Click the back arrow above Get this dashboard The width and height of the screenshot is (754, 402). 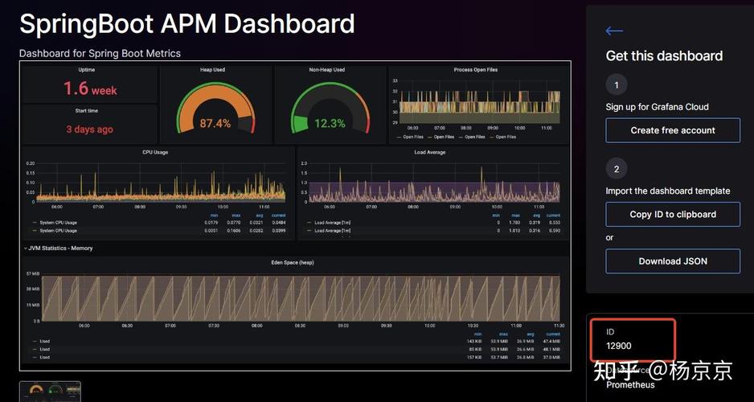point(614,31)
